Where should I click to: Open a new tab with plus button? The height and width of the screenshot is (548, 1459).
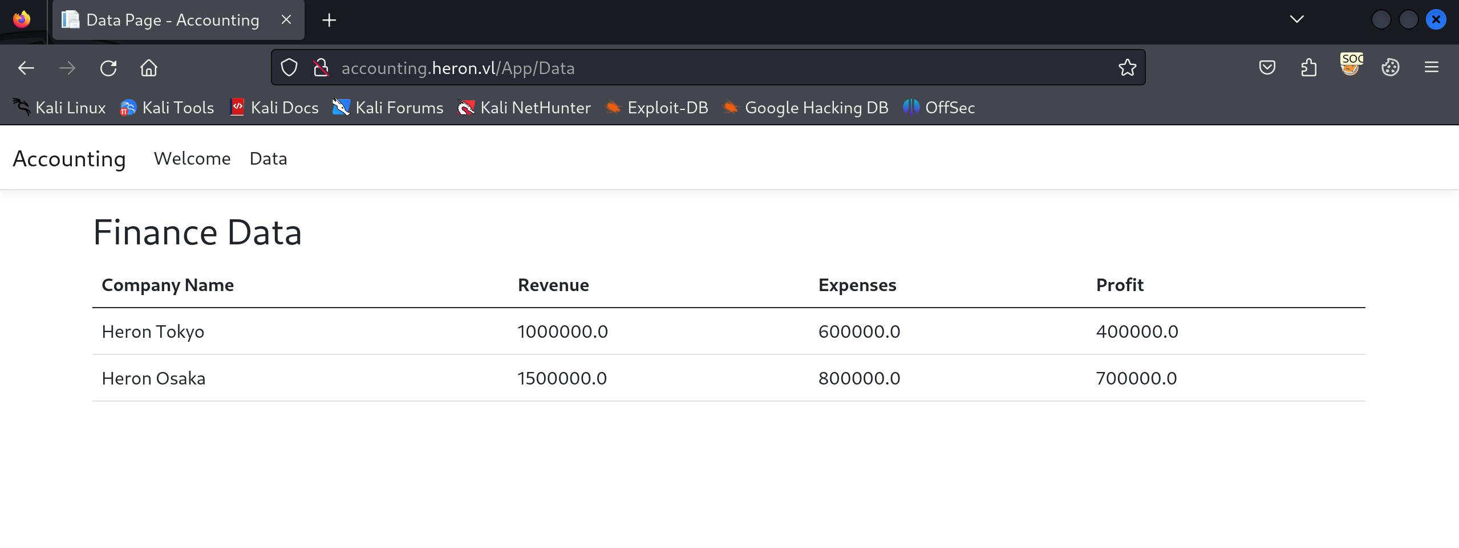click(x=329, y=21)
